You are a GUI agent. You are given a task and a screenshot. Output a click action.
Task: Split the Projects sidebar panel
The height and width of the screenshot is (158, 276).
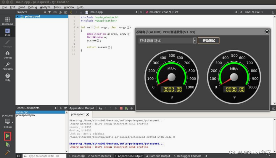60,12
